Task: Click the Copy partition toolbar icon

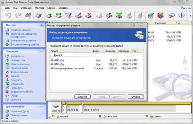Action: pos(39,15)
